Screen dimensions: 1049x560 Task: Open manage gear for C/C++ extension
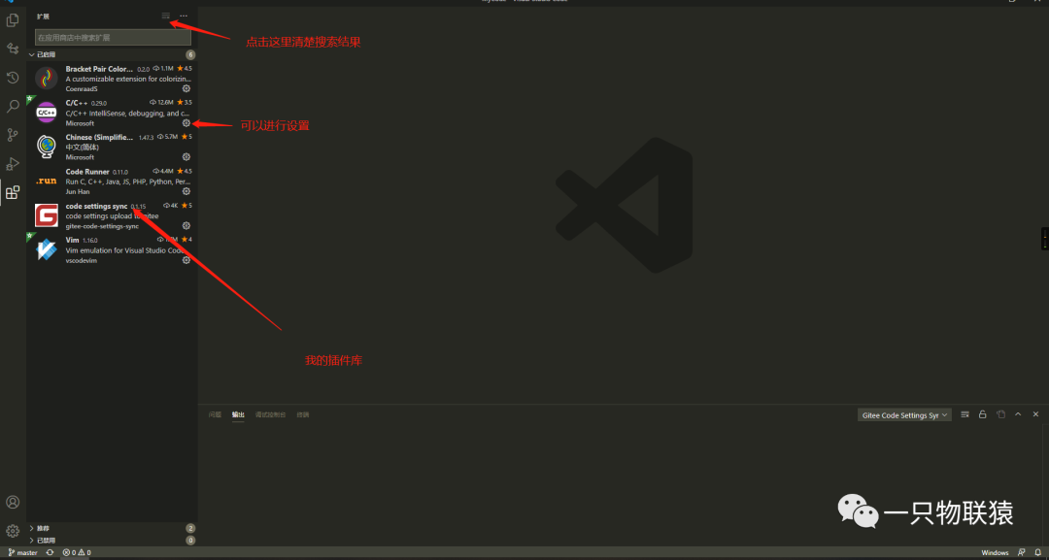coord(186,123)
